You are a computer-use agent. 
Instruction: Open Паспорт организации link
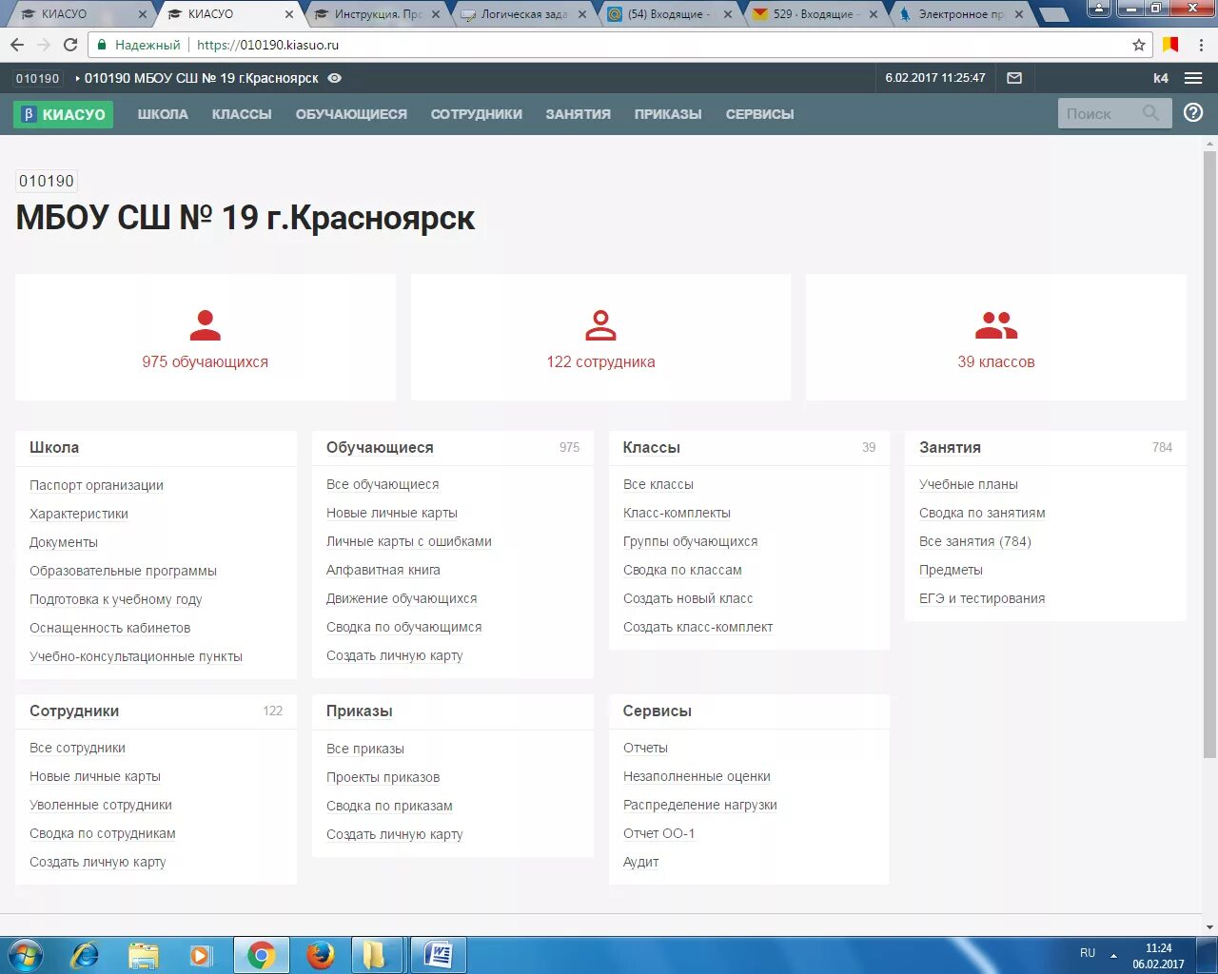(96, 485)
